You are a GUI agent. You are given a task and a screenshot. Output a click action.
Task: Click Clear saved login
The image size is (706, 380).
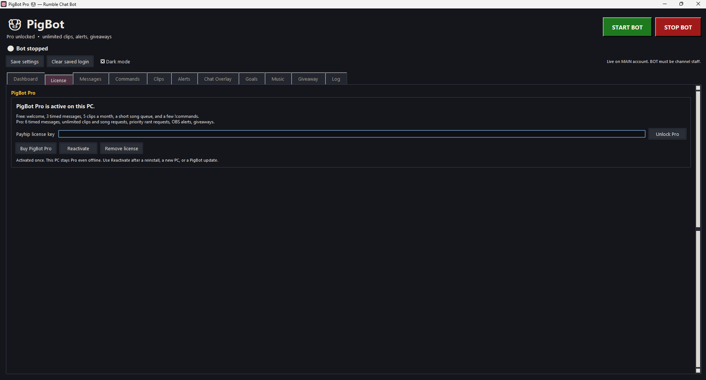point(70,61)
